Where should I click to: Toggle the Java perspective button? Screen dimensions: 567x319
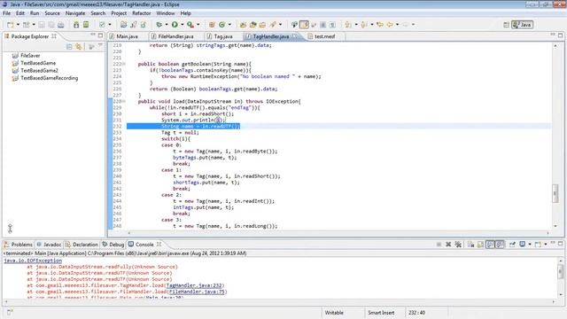tap(522, 25)
